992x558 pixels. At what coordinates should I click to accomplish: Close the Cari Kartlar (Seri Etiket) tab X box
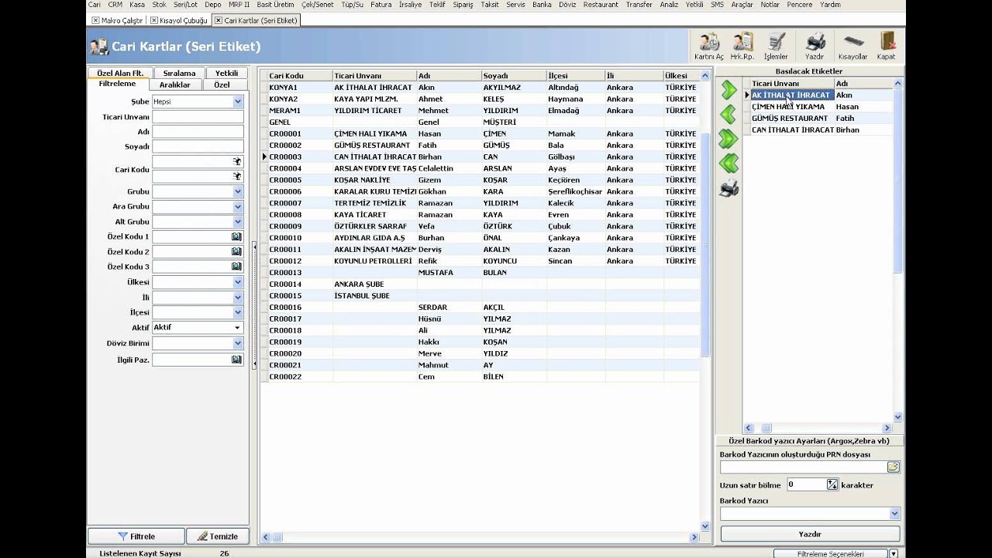click(218, 20)
